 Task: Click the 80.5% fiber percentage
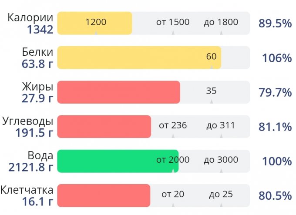275,195
